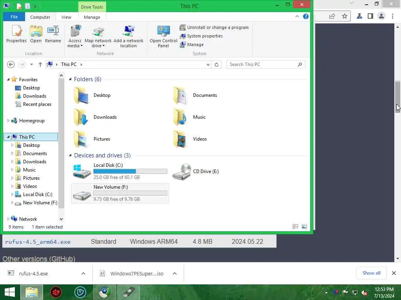The height and width of the screenshot is (300, 401).
Task: Open rufus-4.5.exe download options chevron
Action: tap(83, 273)
